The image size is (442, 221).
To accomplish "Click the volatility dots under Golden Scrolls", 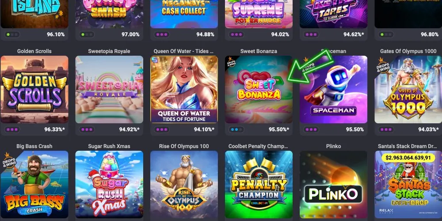I will point(12,130).
